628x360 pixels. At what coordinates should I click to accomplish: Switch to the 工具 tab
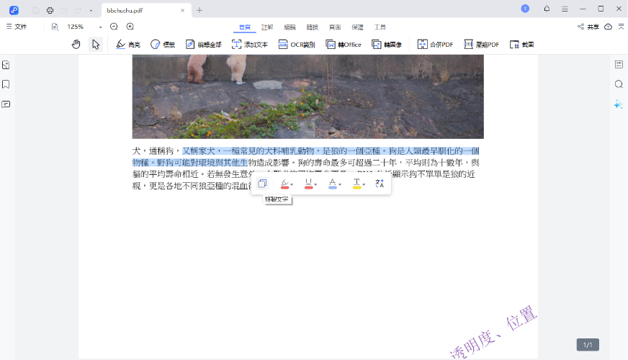click(x=380, y=27)
